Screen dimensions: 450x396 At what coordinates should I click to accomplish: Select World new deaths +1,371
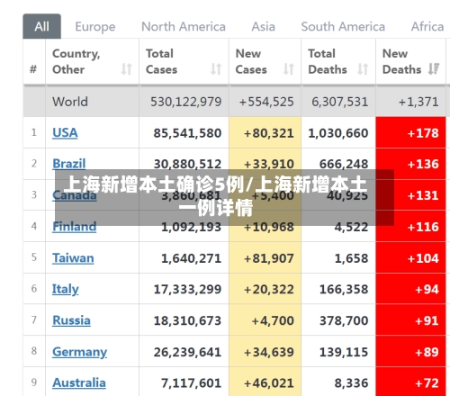(418, 102)
